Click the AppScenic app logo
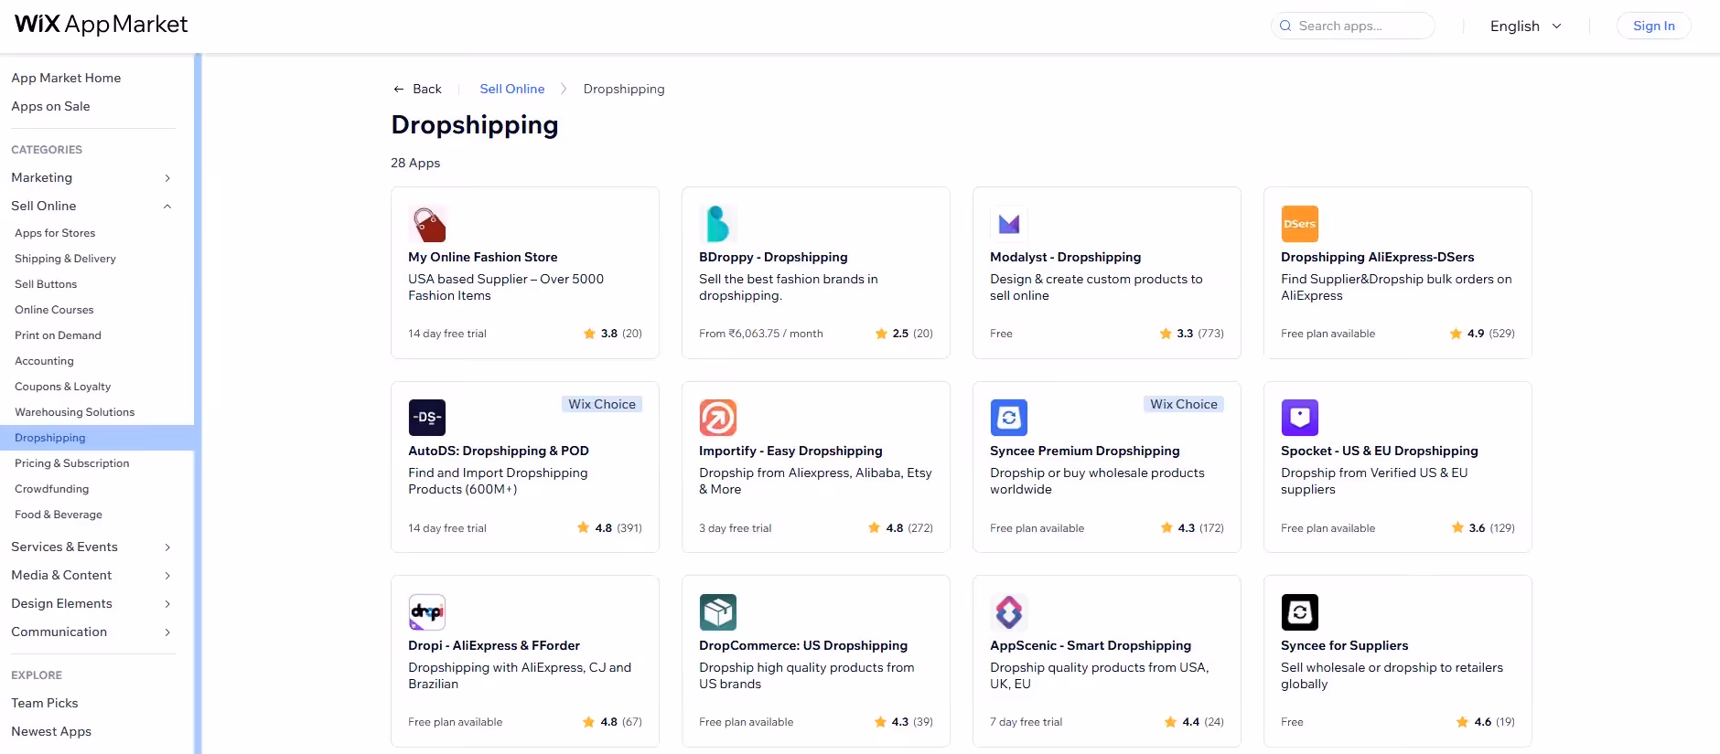 pos(1009,612)
